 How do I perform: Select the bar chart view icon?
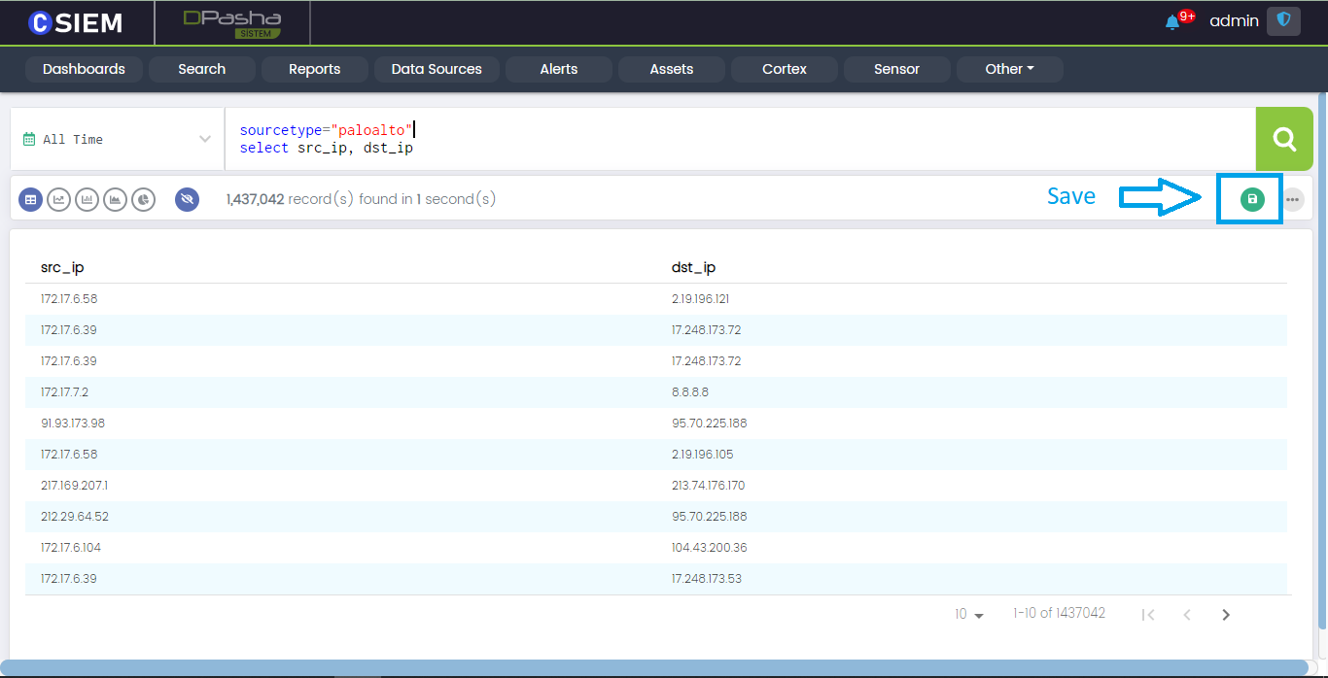click(x=87, y=199)
